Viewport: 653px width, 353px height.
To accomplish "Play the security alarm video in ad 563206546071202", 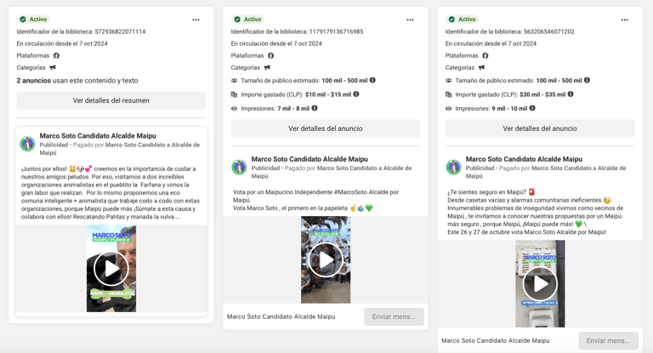I will point(540,284).
